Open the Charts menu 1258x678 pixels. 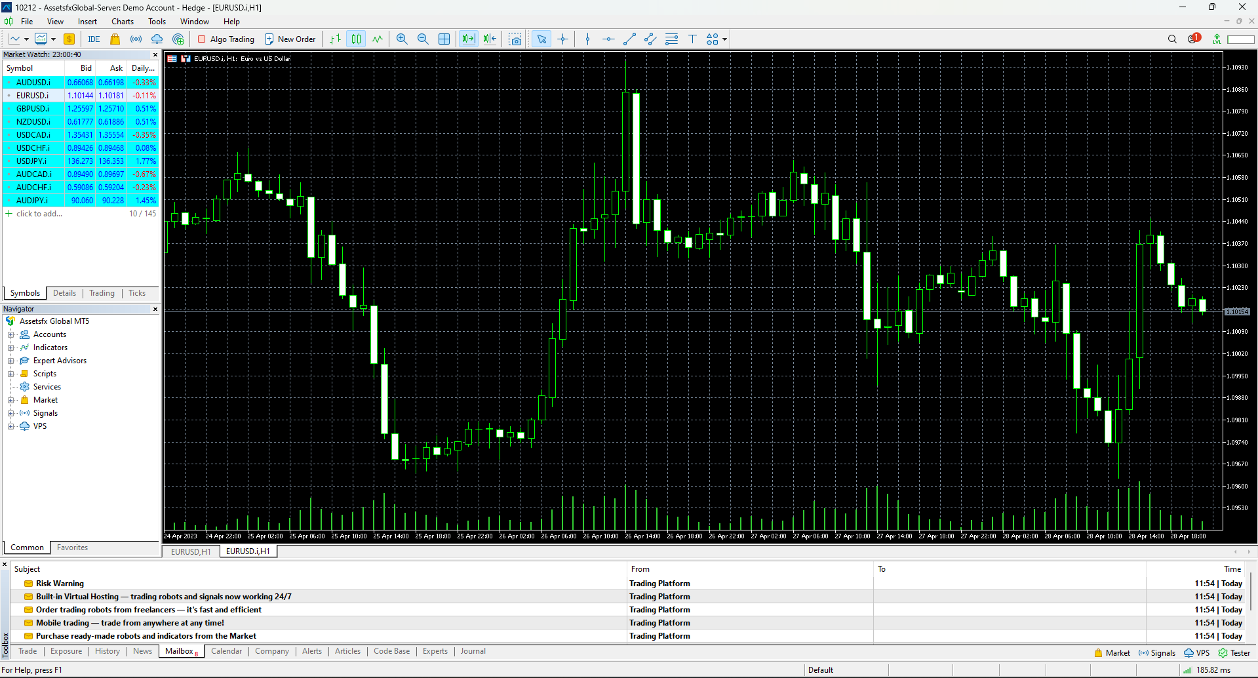(x=123, y=22)
